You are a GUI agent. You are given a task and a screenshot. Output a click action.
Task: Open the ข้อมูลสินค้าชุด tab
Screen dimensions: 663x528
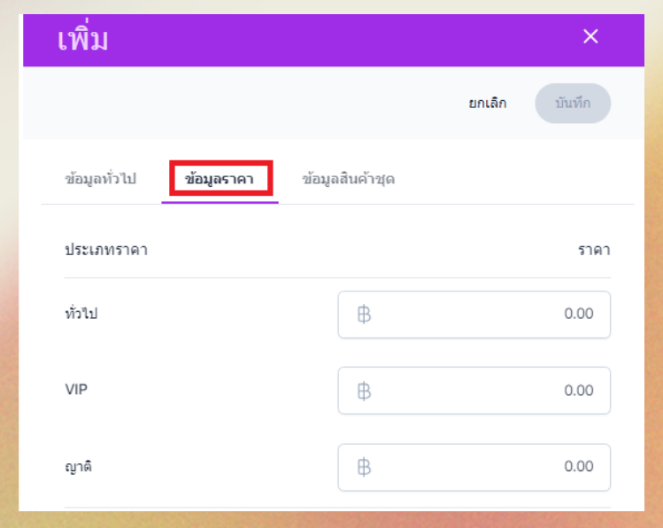(348, 179)
